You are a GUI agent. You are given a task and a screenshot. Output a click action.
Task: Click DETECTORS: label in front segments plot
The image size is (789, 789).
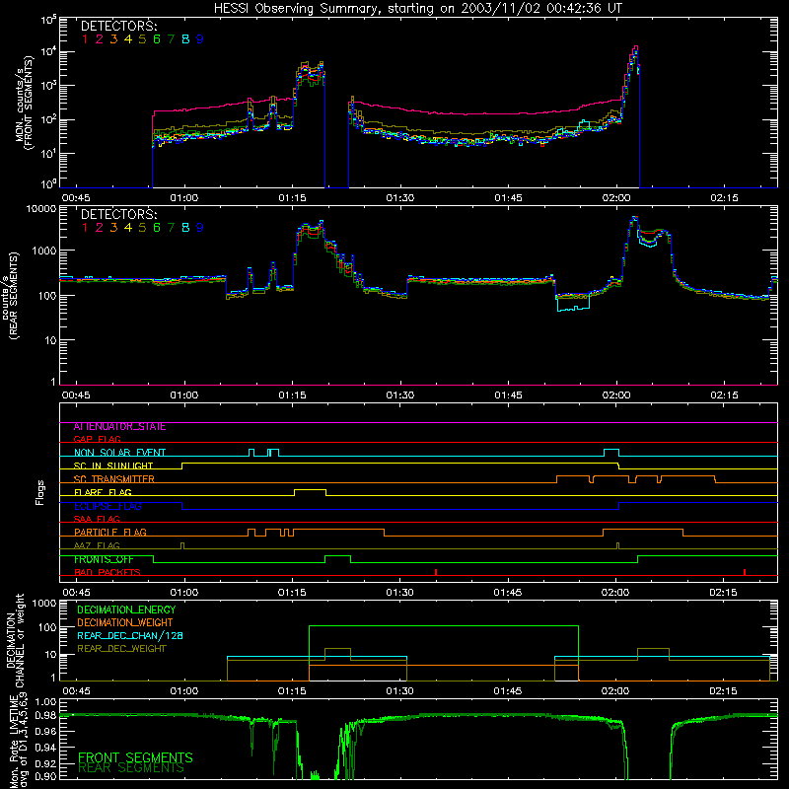tap(118, 26)
